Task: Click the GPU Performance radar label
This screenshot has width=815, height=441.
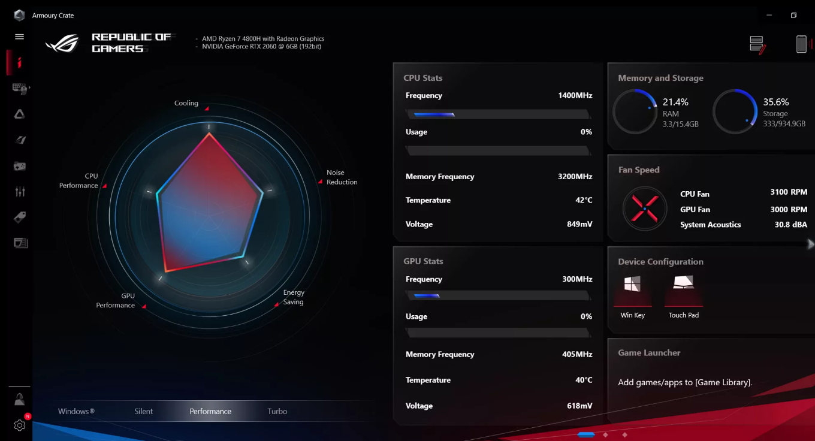Action: click(x=116, y=301)
